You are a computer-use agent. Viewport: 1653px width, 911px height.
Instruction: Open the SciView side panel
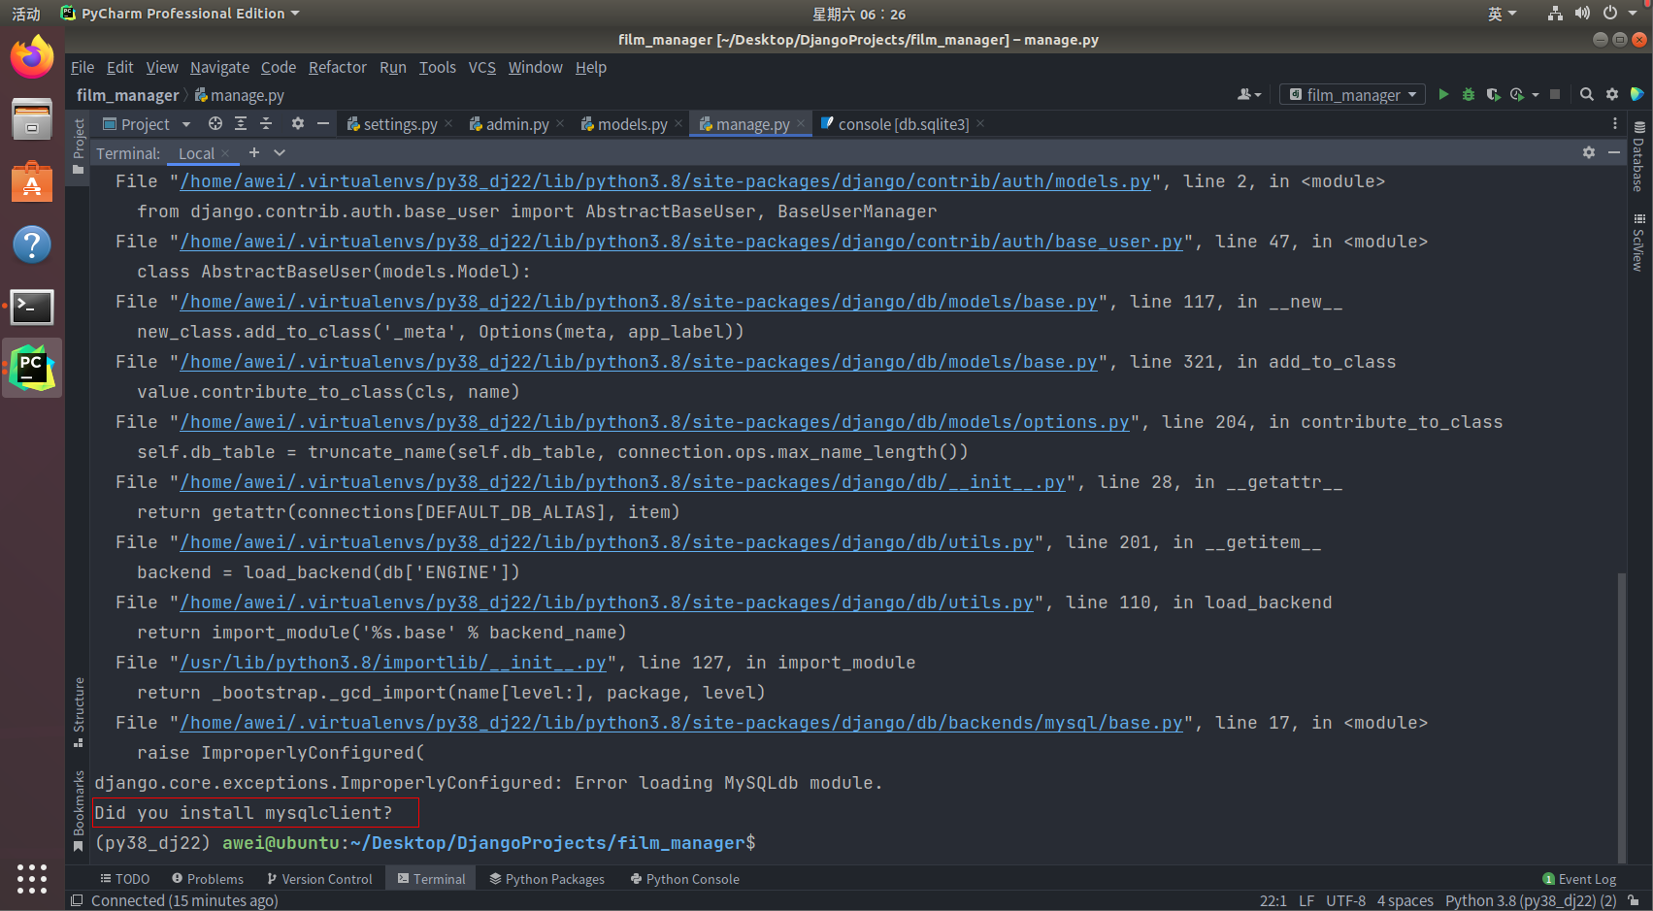[1638, 242]
